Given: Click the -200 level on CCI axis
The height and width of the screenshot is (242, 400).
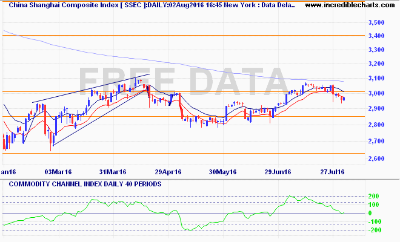Looking at the screenshot, I should [374, 230].
